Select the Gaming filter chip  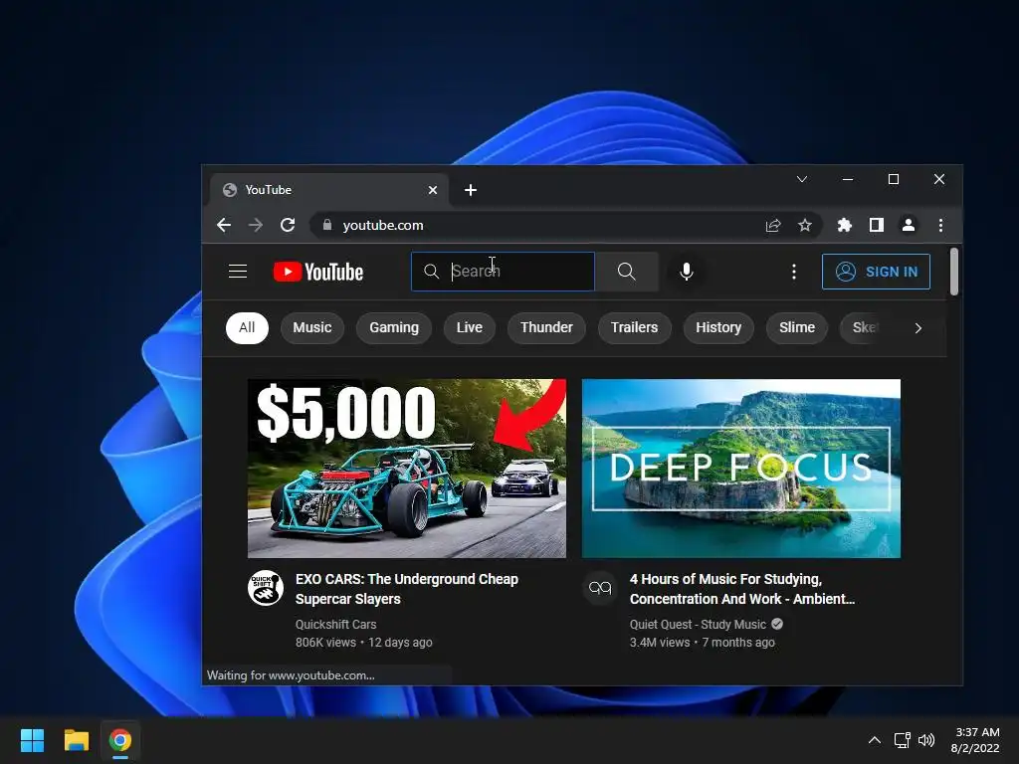coord(394,327)
